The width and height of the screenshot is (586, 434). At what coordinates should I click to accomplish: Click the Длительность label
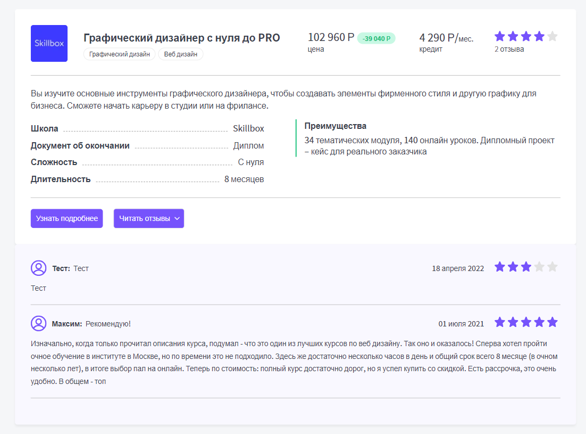point(61,179)
